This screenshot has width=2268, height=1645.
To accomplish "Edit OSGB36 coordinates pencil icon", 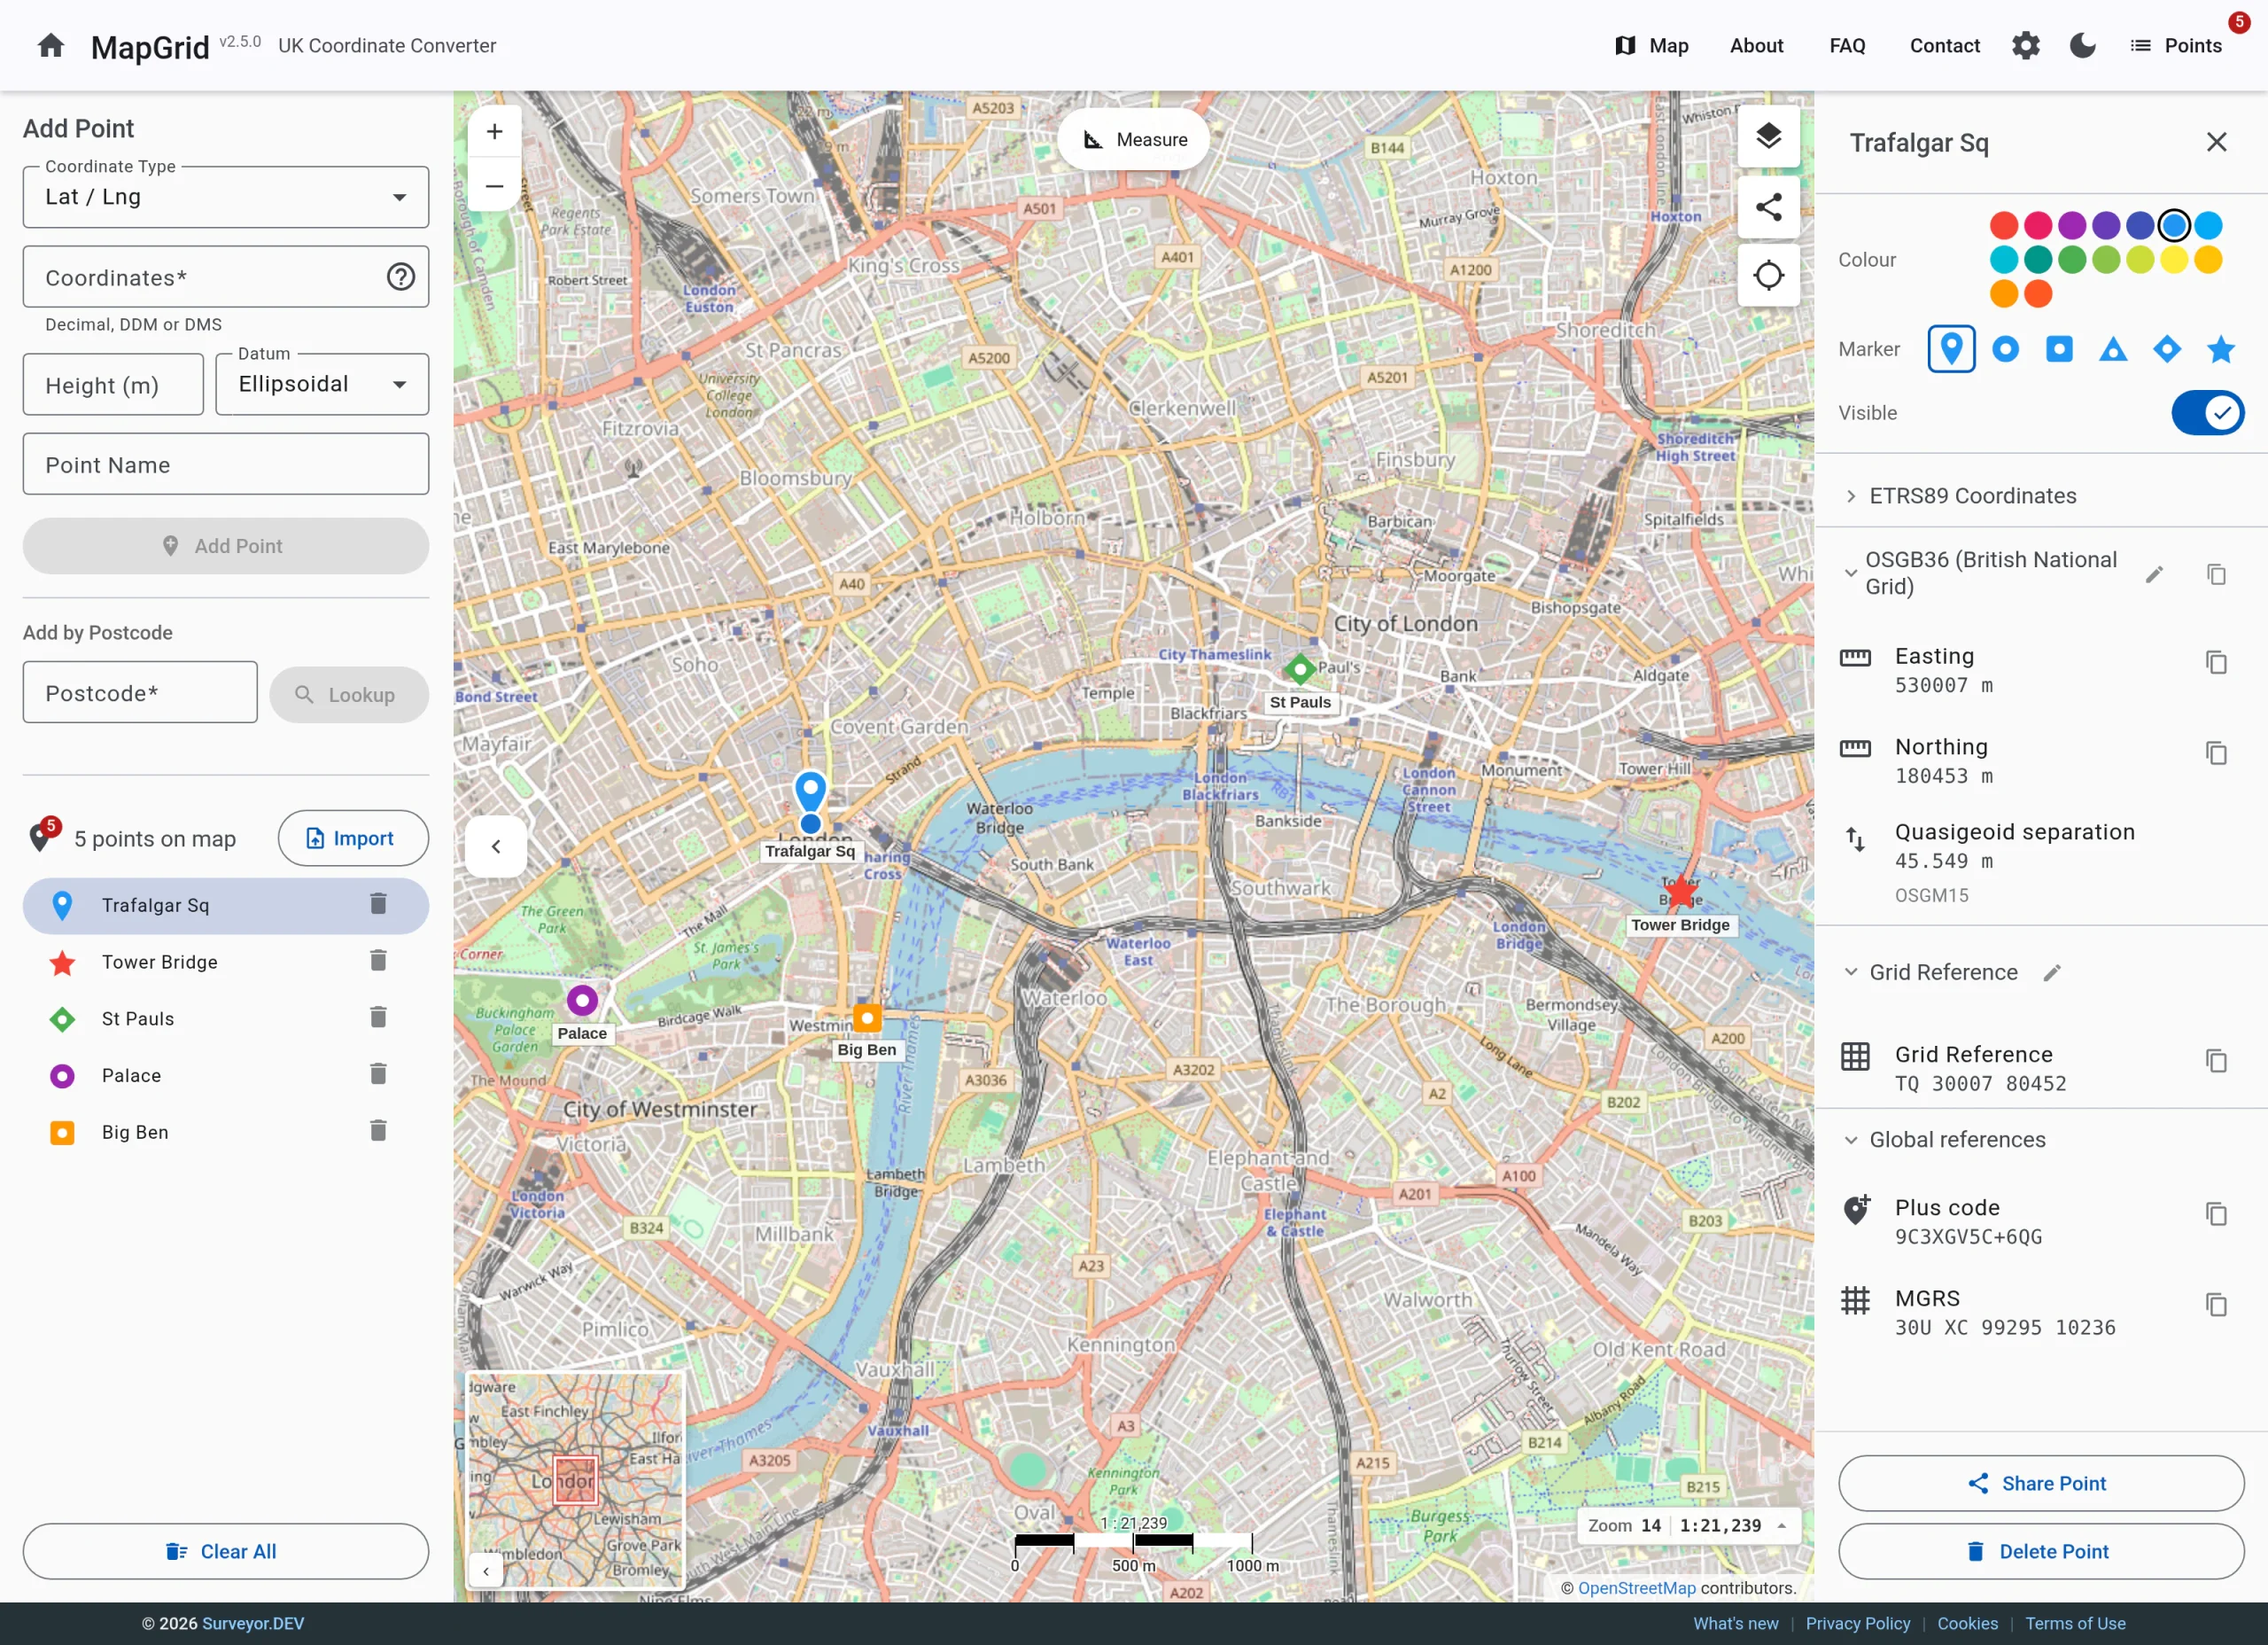I will [2154, 574].
